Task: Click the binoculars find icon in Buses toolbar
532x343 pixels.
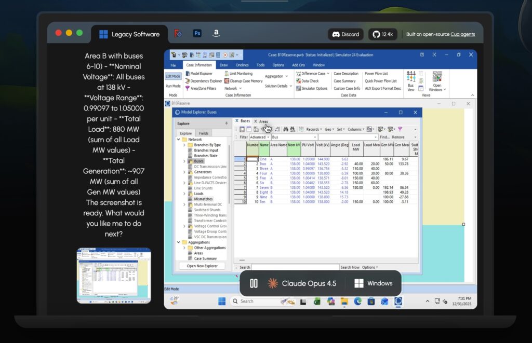Action: pyautogui.click(x=285, y=129)
